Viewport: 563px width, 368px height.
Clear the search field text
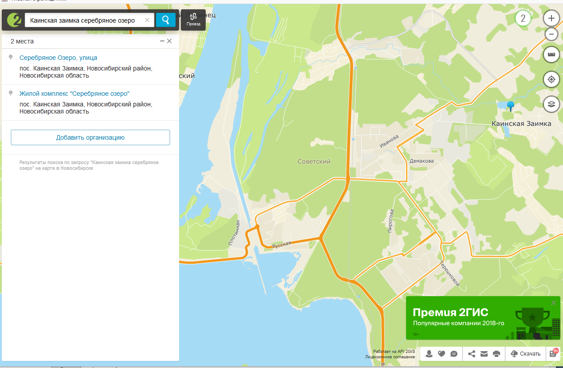pyautogui.click(x=147, y=20)
